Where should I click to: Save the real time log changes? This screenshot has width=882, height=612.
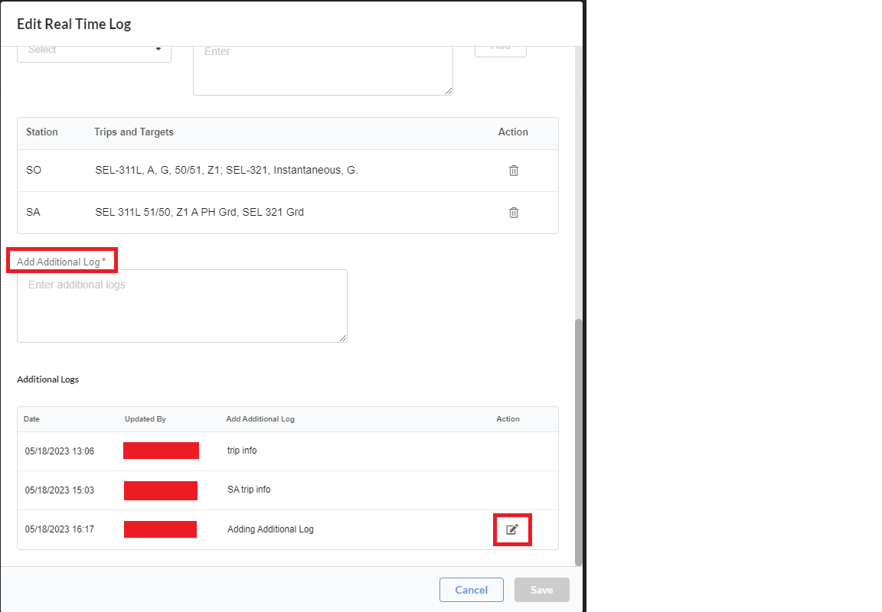tap(541, 590)
